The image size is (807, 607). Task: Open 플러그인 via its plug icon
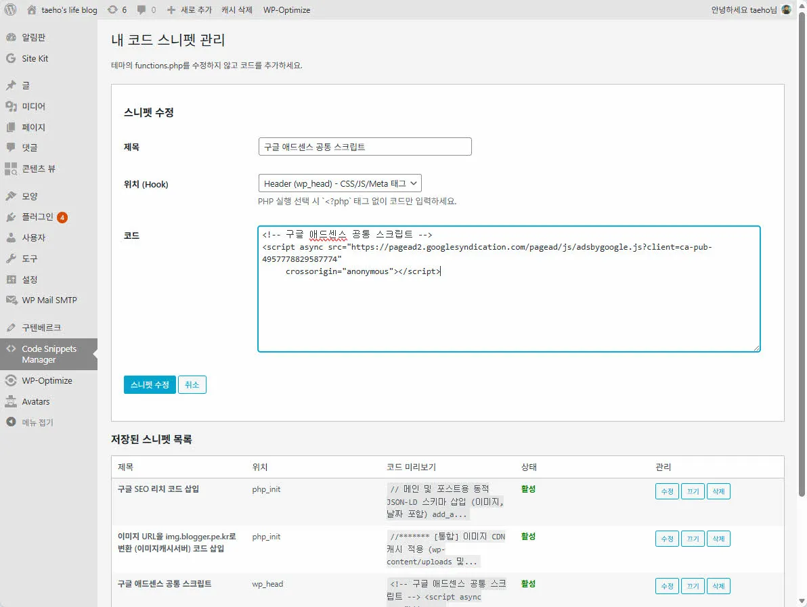click(9, 217)
